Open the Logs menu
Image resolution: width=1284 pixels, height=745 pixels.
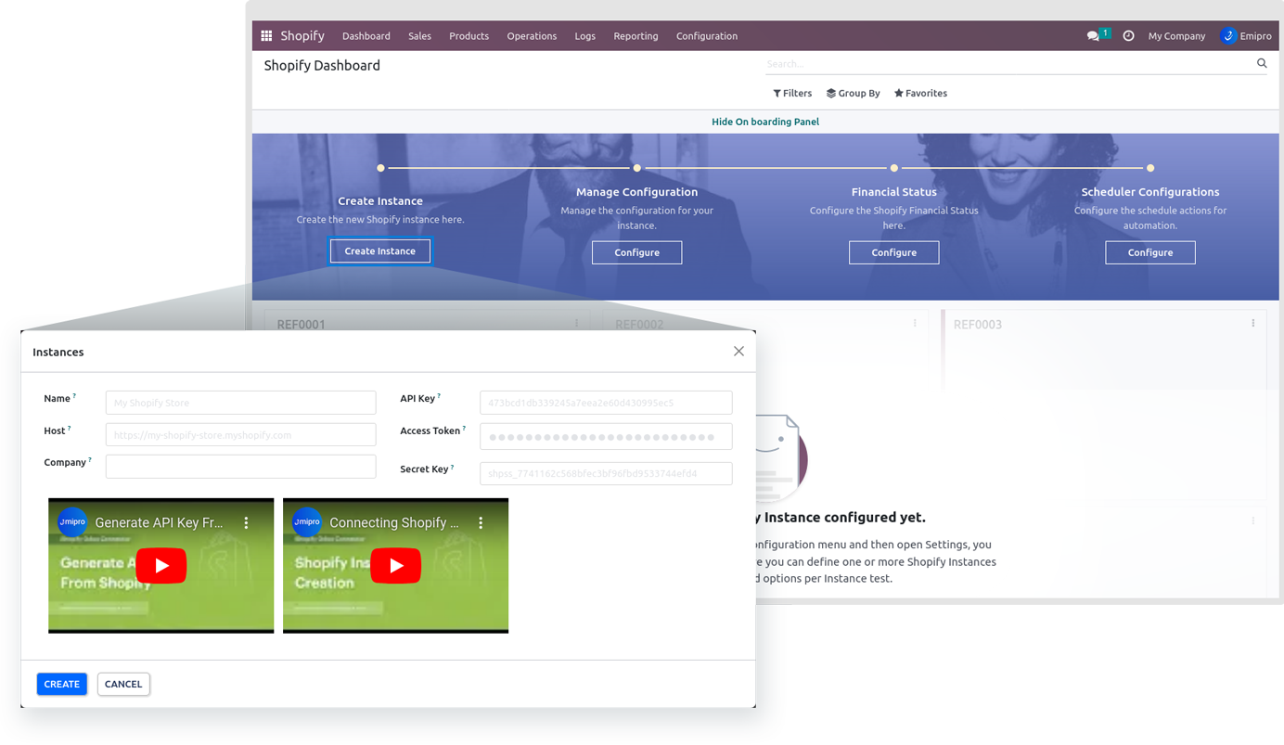pos(584,36)
